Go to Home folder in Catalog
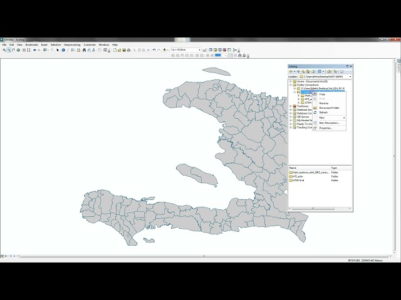This screenshot has height=300, width=401. (308, 71)
